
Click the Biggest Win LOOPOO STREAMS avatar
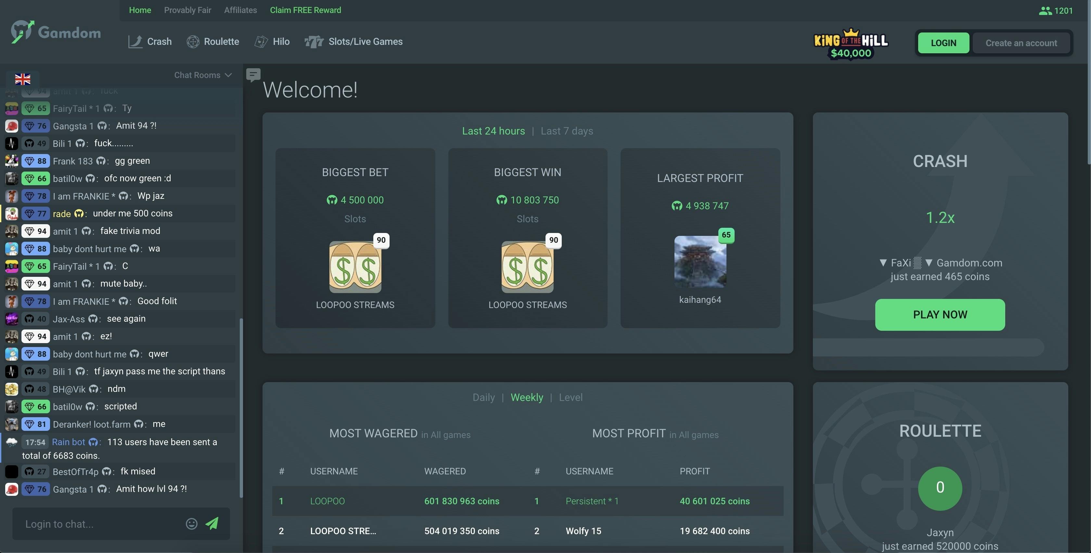pos(527,267)
